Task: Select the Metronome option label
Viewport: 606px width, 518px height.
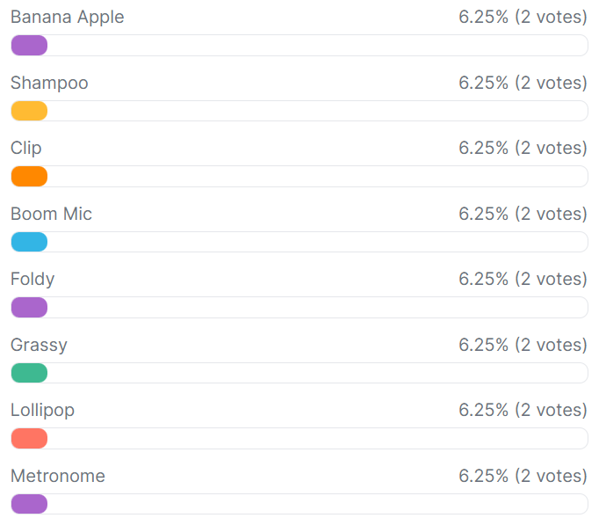Action: pyautogui.click(x=58, y=476)
